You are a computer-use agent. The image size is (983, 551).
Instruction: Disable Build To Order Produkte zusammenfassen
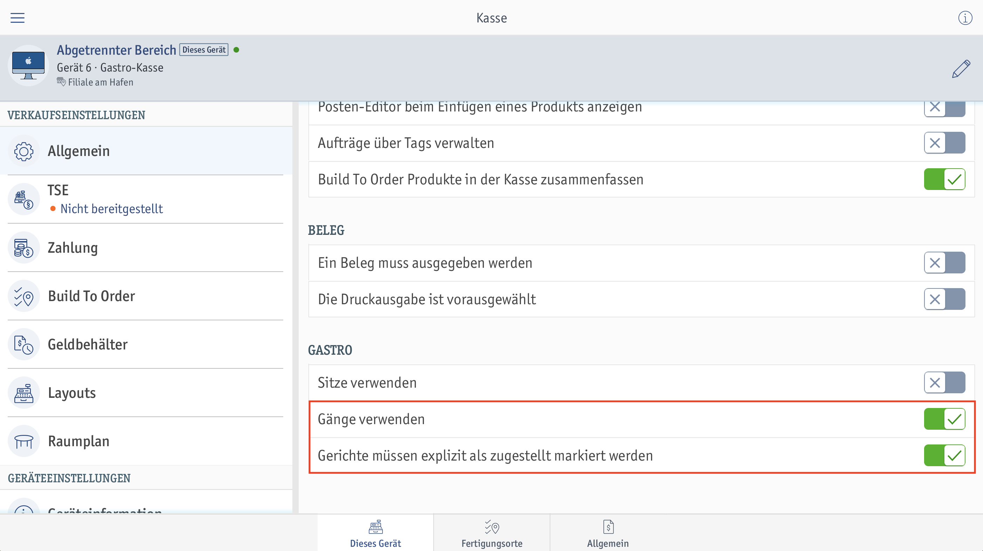pos(944,179)
